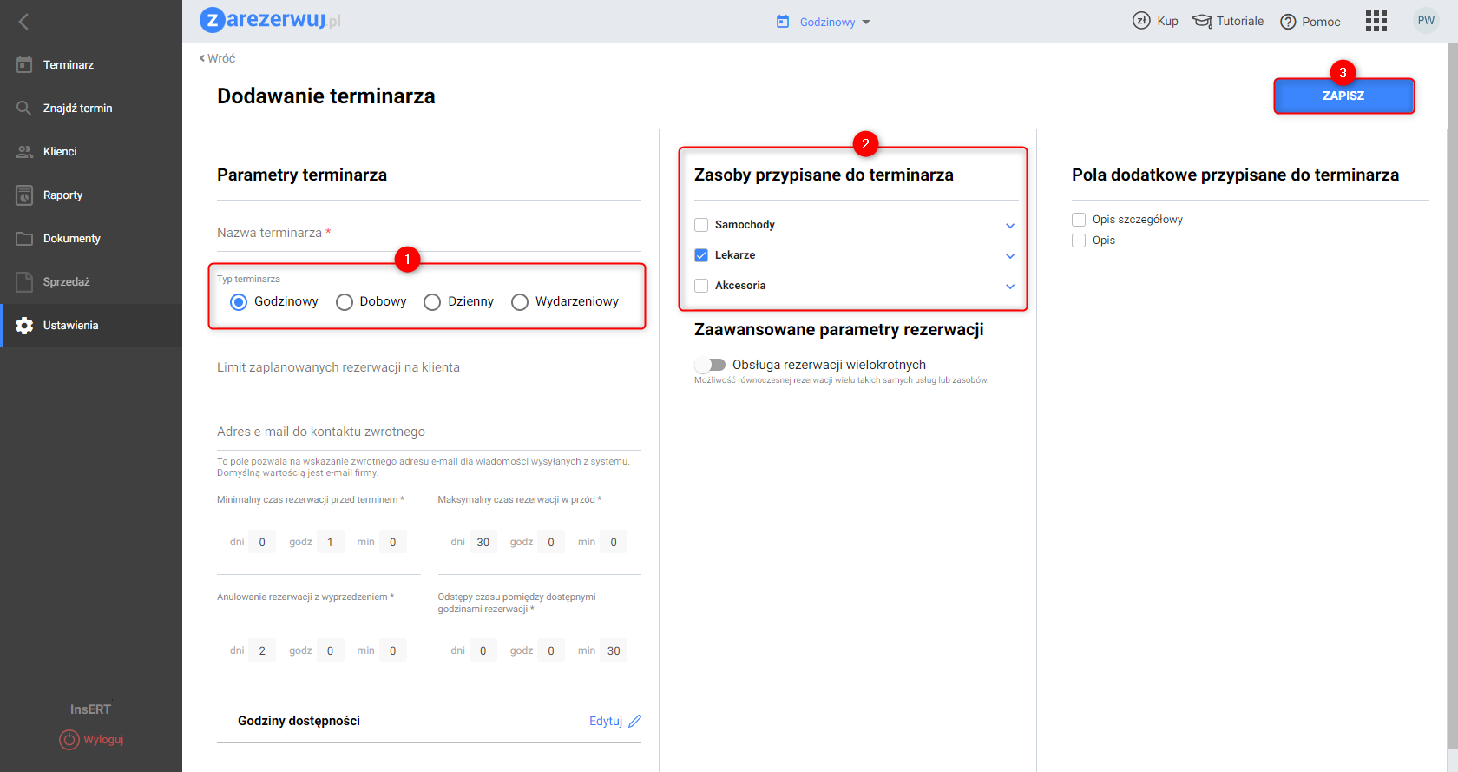Click the pencil icon next to Edytuj
1458x772 pixels.
pos(634,721)
